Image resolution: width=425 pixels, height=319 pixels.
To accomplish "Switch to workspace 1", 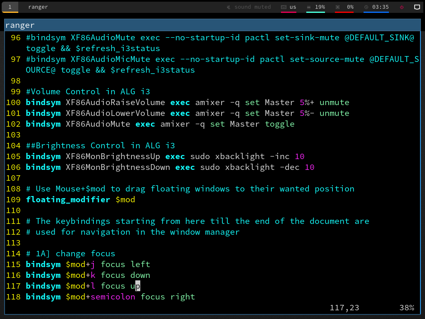I will [x=10, y=7].
